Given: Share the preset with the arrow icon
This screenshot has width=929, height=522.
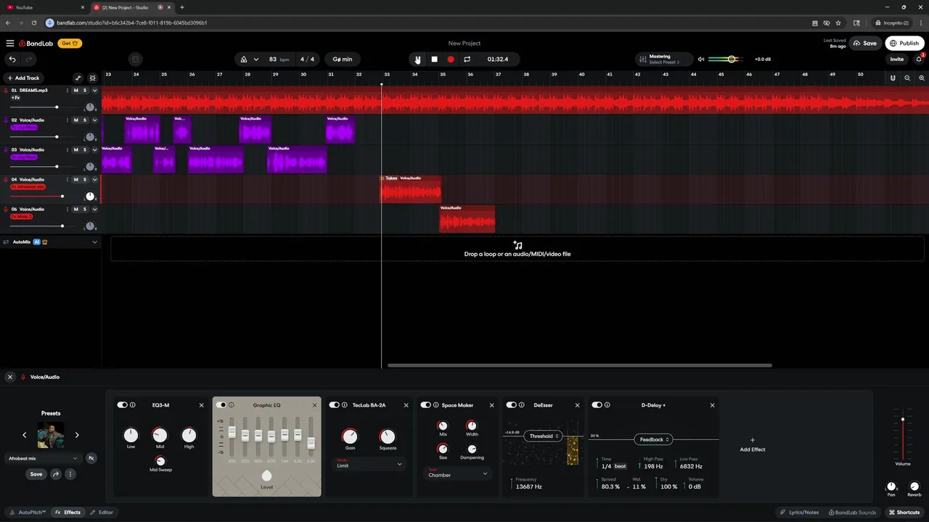Looking at the screenshot, I should coord(56,474).
